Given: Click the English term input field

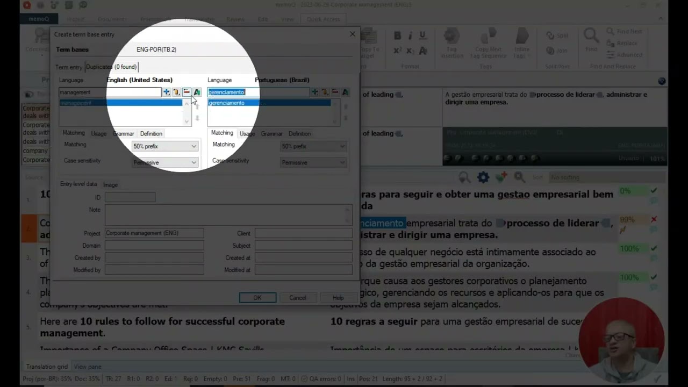Looking at the screenshot, I should click(x=110, y=92).
